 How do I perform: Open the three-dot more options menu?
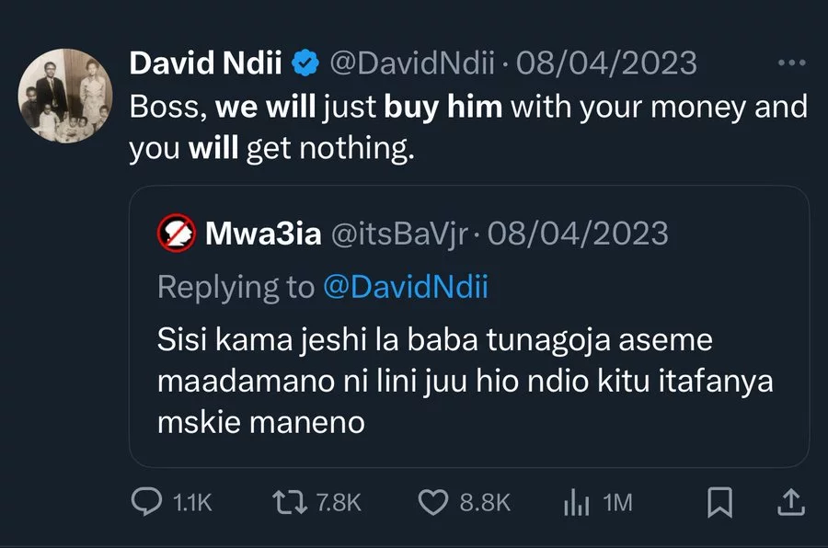791,63
